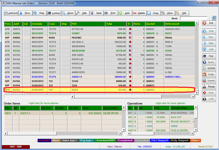Select the Other status legend

196,140
